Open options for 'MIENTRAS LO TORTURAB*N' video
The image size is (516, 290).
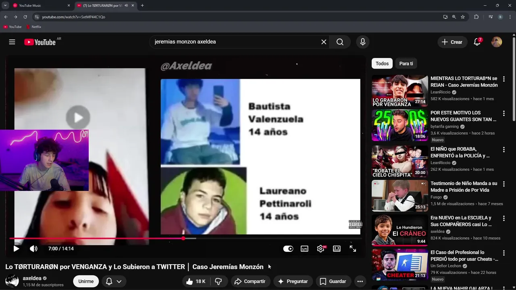[x=504, y=79]
